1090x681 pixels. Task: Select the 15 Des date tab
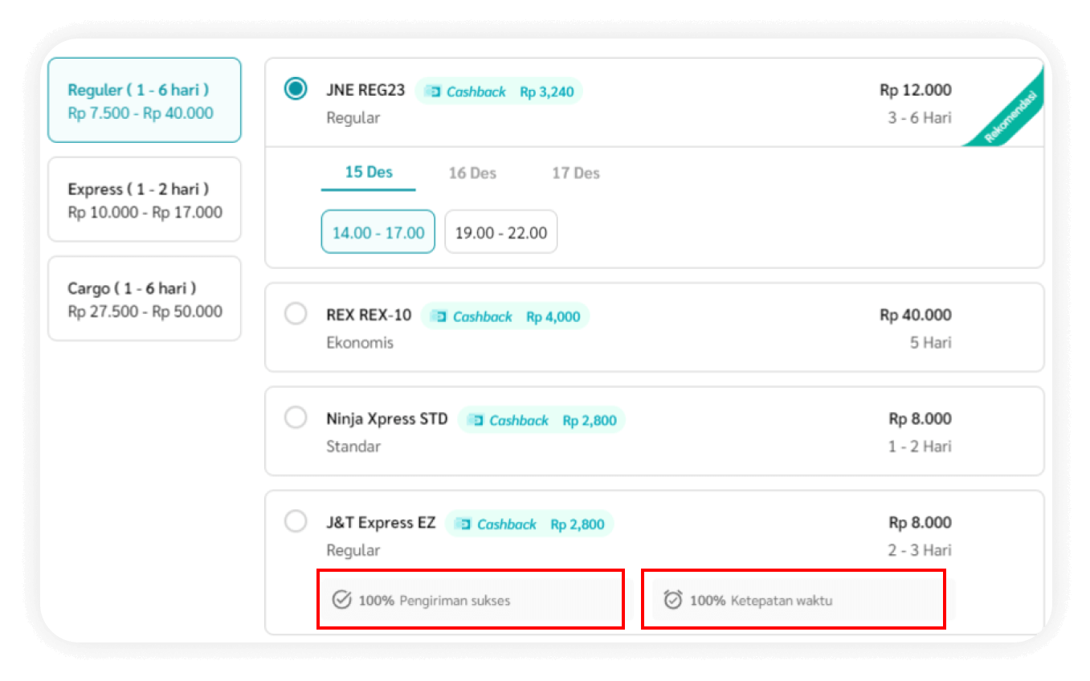pyautogui.click(x=369, y=173)
